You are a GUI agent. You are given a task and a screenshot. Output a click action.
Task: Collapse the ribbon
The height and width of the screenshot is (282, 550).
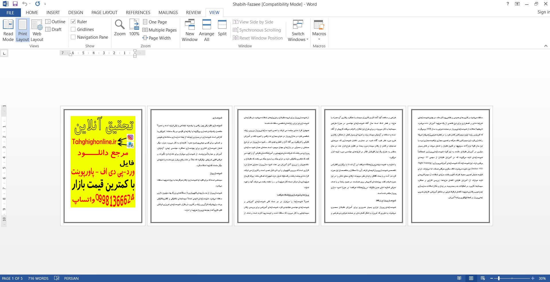(546, 46)
